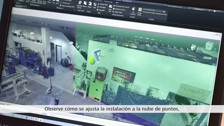Image resolution: width=224 pixels, height=126 pixels.
Task: Click Attach point cloud button
Action: pyautogui.click(x=85, y=5)
